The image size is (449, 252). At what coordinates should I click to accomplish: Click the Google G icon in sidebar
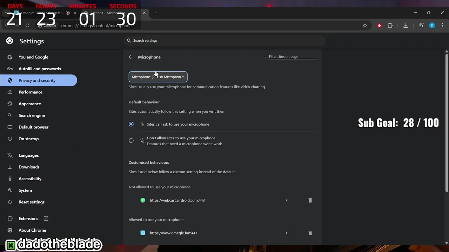pos(10,57)
